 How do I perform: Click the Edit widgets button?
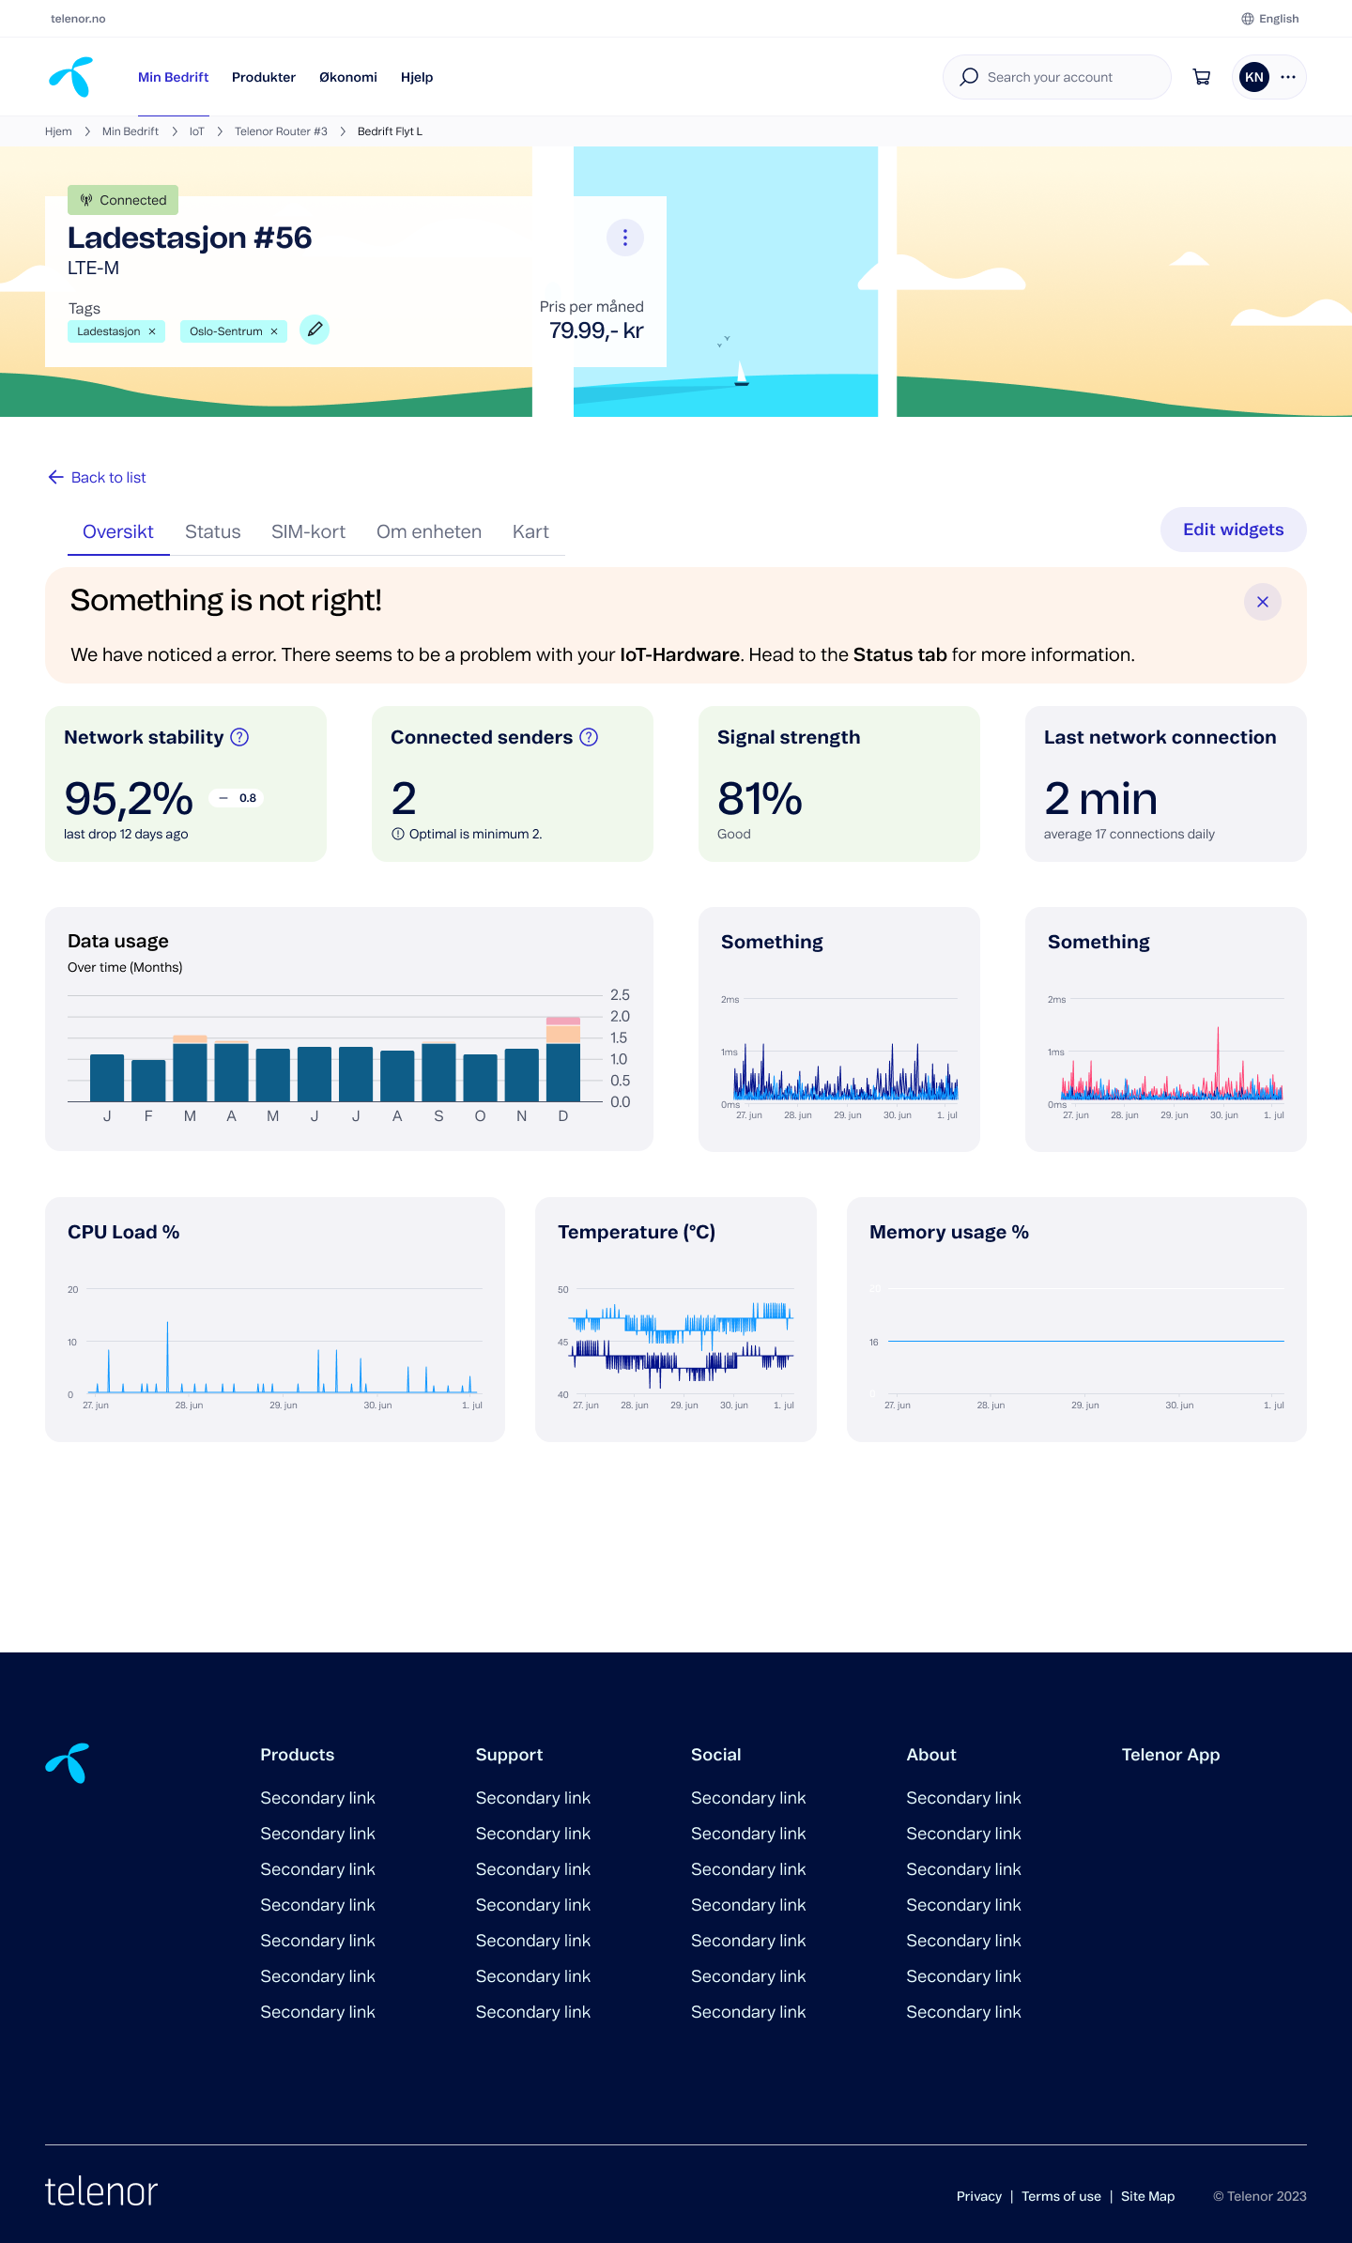1233,530
